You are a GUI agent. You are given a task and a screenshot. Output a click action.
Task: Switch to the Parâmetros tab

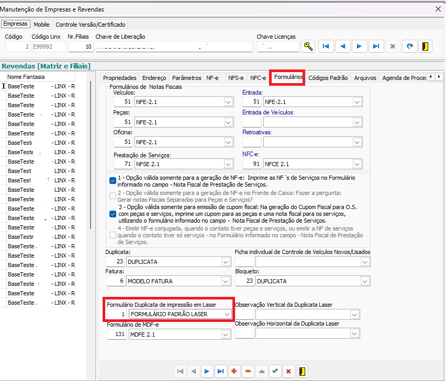(x=186, y=78)
